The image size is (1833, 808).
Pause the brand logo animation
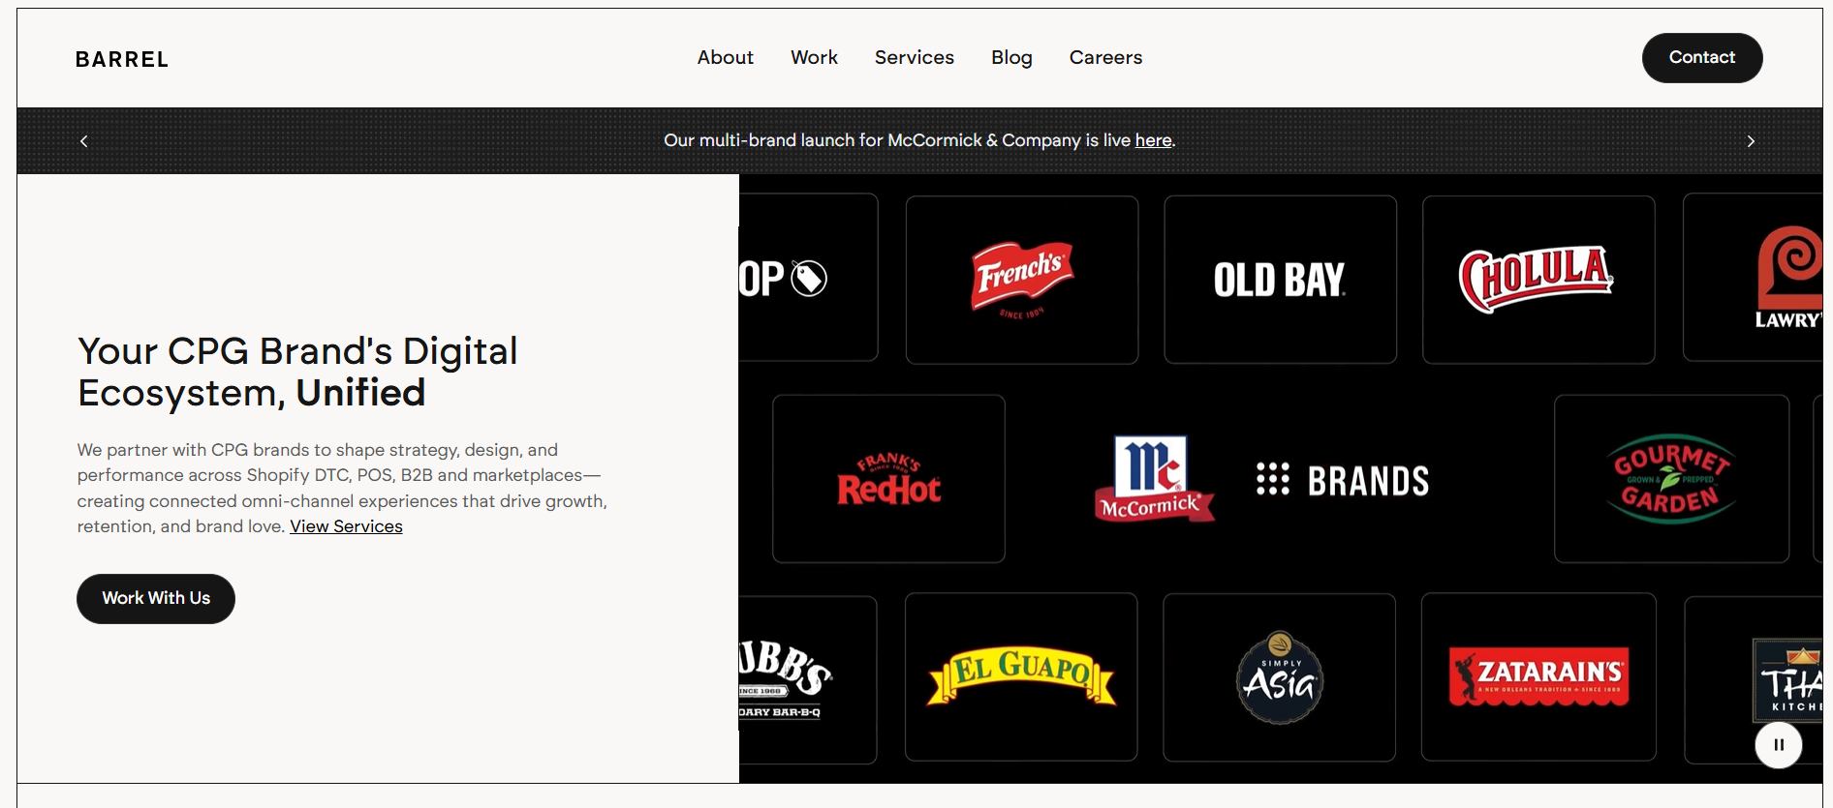[x=1778, y=745]
